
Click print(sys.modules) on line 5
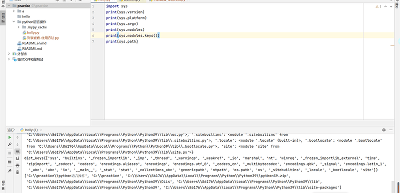click(x=125, y=29)
